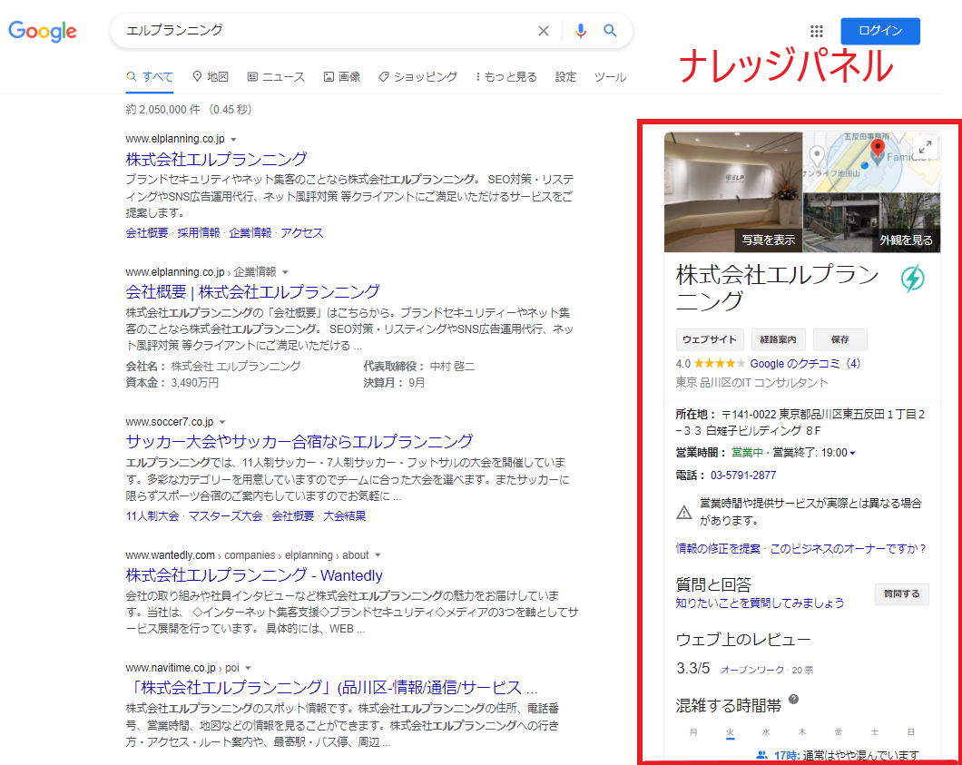Open the 大会結果 sitelink
The height and width of the screenshot is (765, 962).
[x=345, y=516]
